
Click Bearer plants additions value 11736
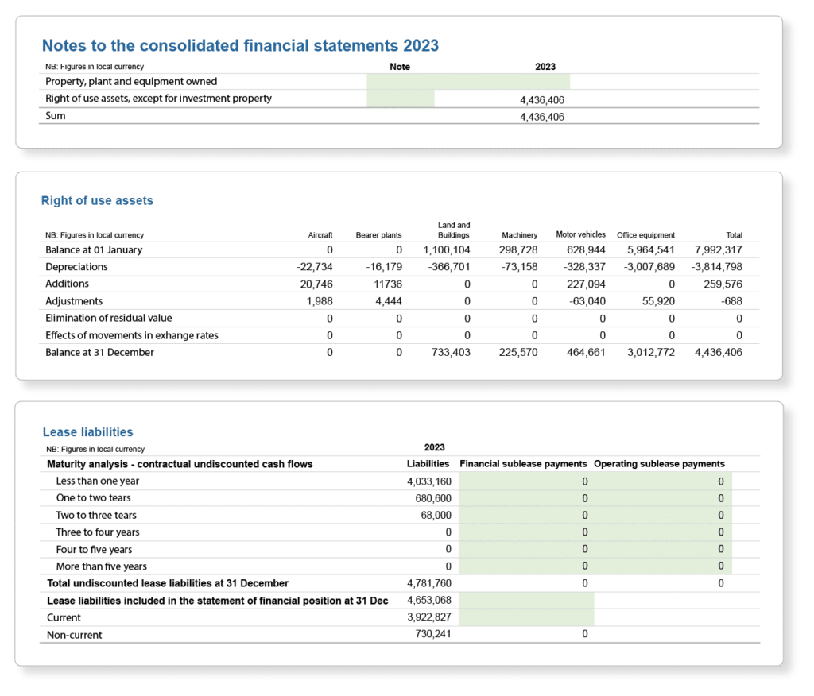pos(388,284)
